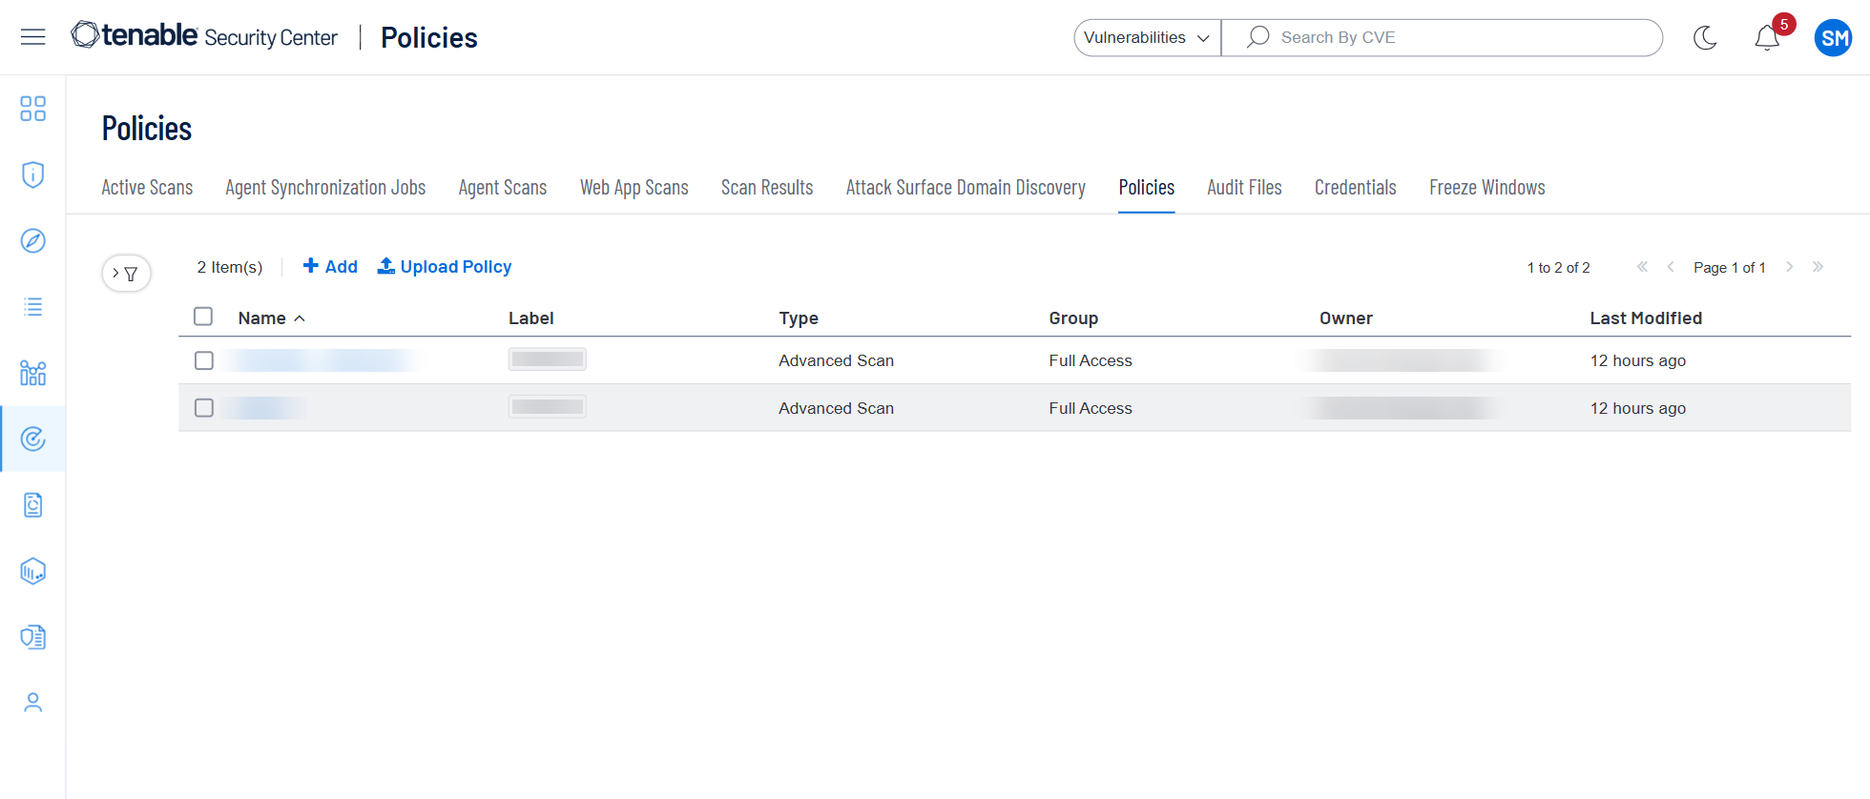Image resolution: width=1870 pixels, height=799 pixels.
Task: Click the "2 Item(s)" count text
Action: (x=230, y=267)
